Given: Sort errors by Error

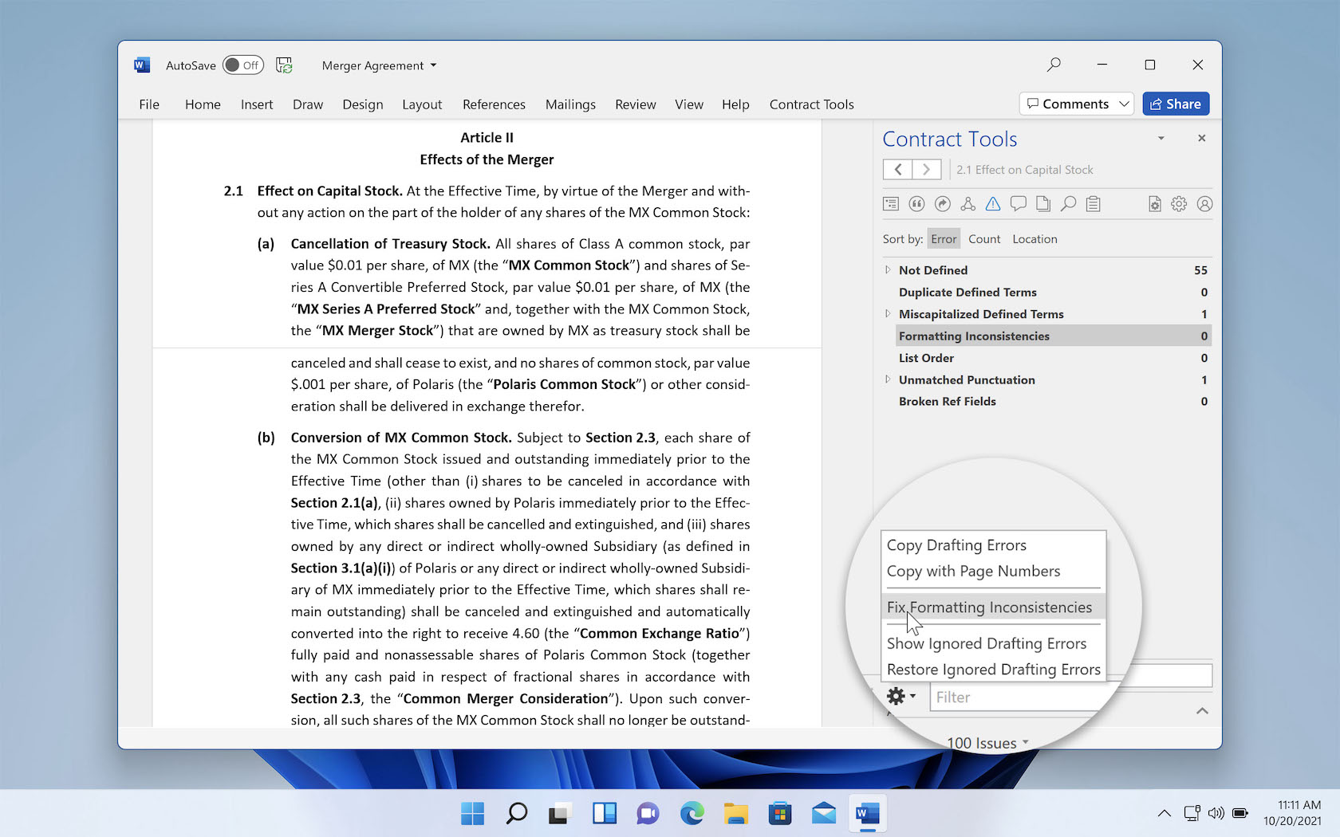Looking at the screenshot, I should pyautogui.click(x=944, y=239).
